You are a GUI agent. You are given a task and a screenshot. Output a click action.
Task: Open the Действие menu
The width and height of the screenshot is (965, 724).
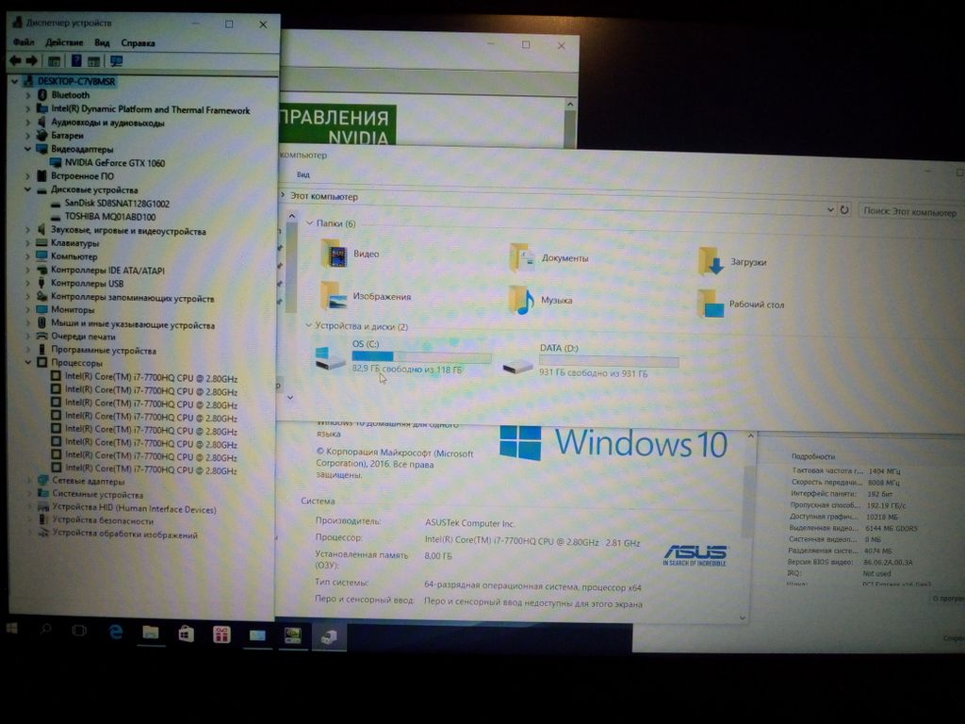coord(64,42)
